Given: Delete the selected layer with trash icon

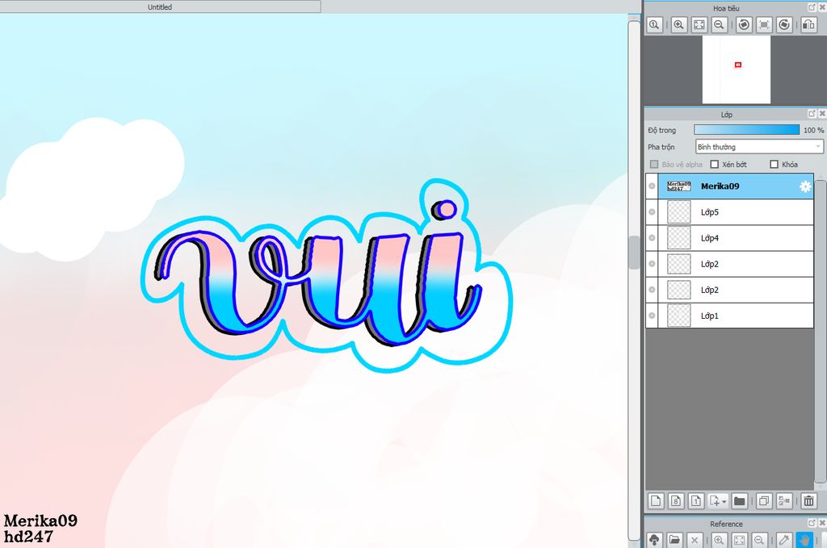Looking at the screenshot, I should coord(808,500).
